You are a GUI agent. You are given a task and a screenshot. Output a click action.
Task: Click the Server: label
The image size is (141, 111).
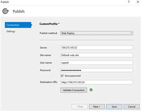tap(43, 48)
